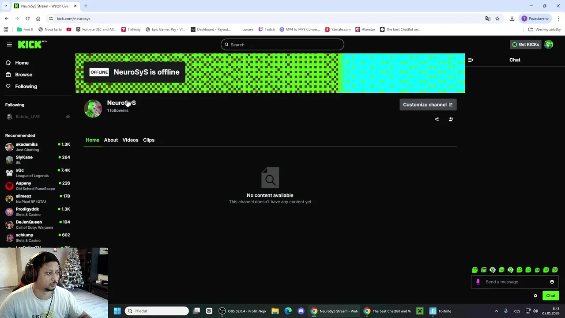This screenshot has height=318, width=565.
Task: Show hidden system tray icons
Action: (496, 311)
